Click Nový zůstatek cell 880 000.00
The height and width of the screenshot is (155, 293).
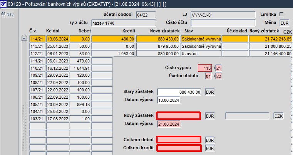158,54
